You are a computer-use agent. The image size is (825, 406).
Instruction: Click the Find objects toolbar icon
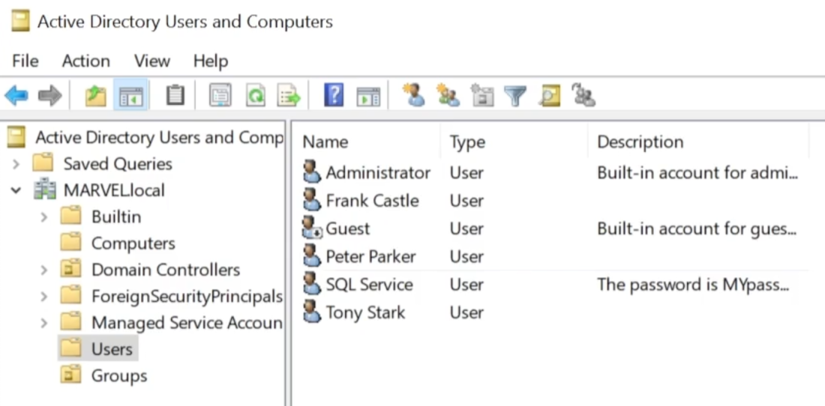[550, 96]
